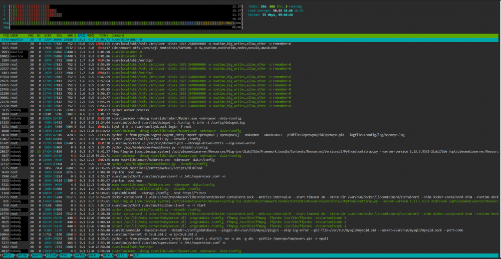Sort by the SHR column header
This screenshot has height=259, width=501.
tap(70, 35)
